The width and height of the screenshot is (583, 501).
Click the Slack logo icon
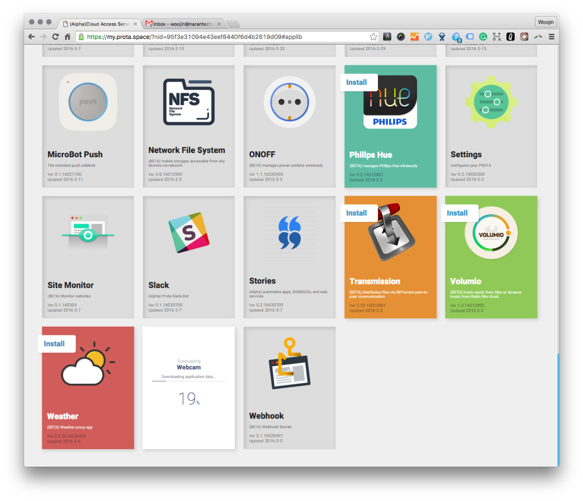189,232
